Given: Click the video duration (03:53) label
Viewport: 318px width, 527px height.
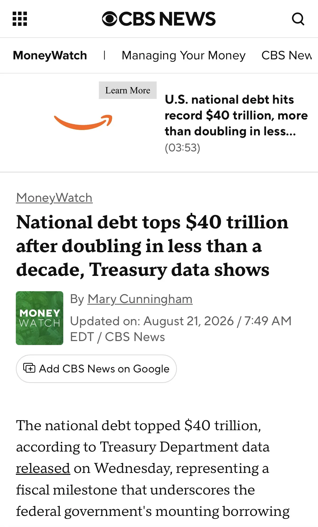Looking at the screenshot, I should [182, 148].
